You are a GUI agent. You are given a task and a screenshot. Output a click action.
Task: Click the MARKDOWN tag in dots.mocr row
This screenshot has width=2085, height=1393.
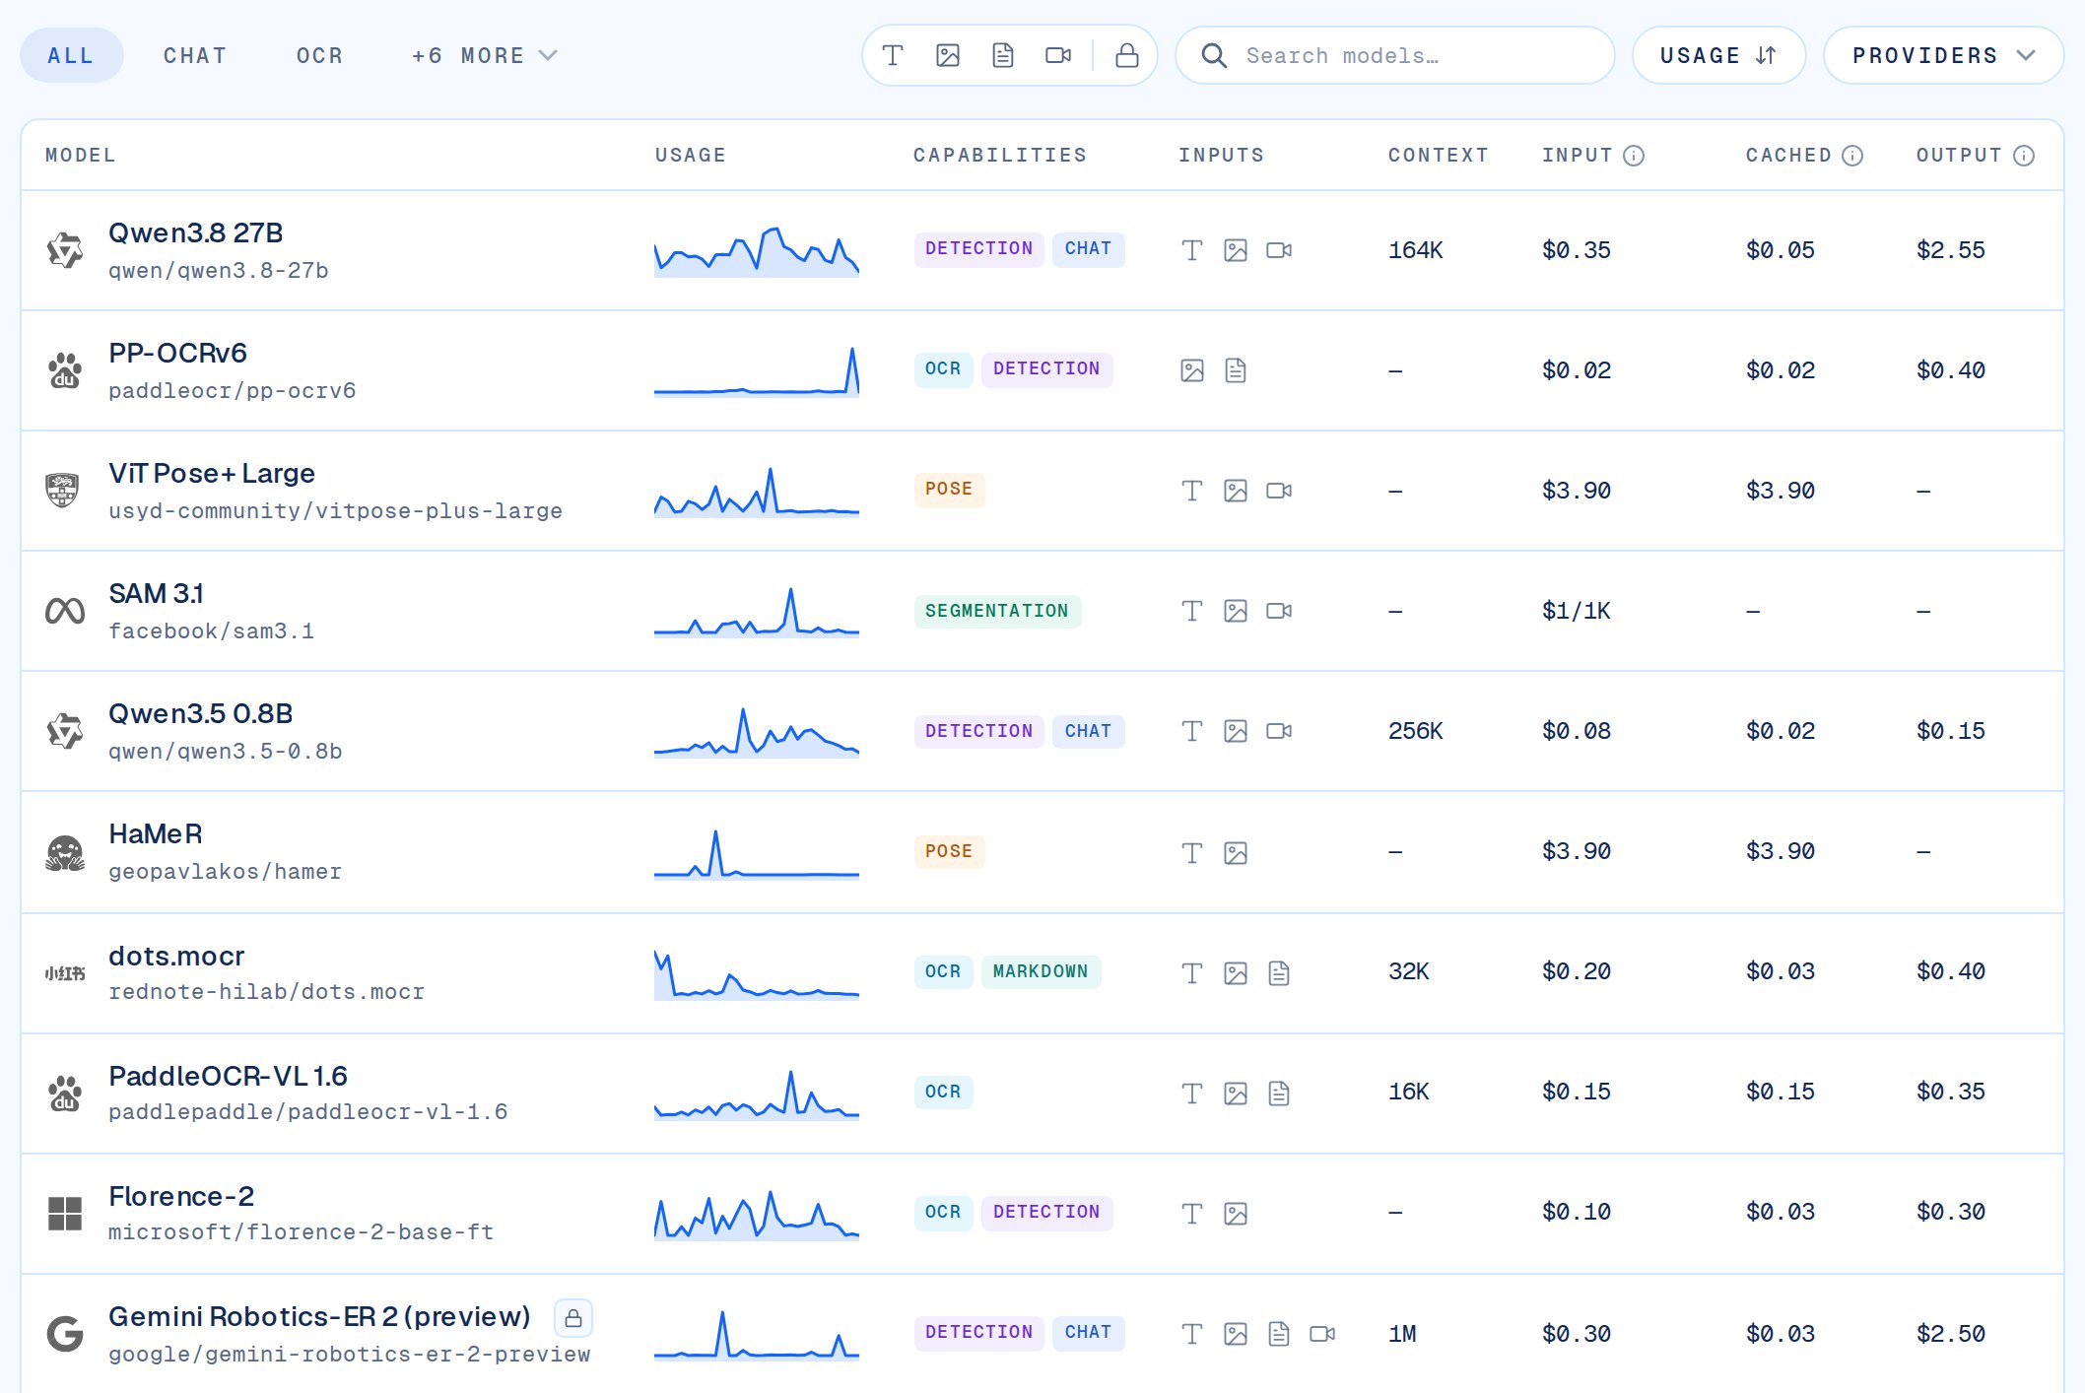pyautogui.click(x=1041, y=971)
